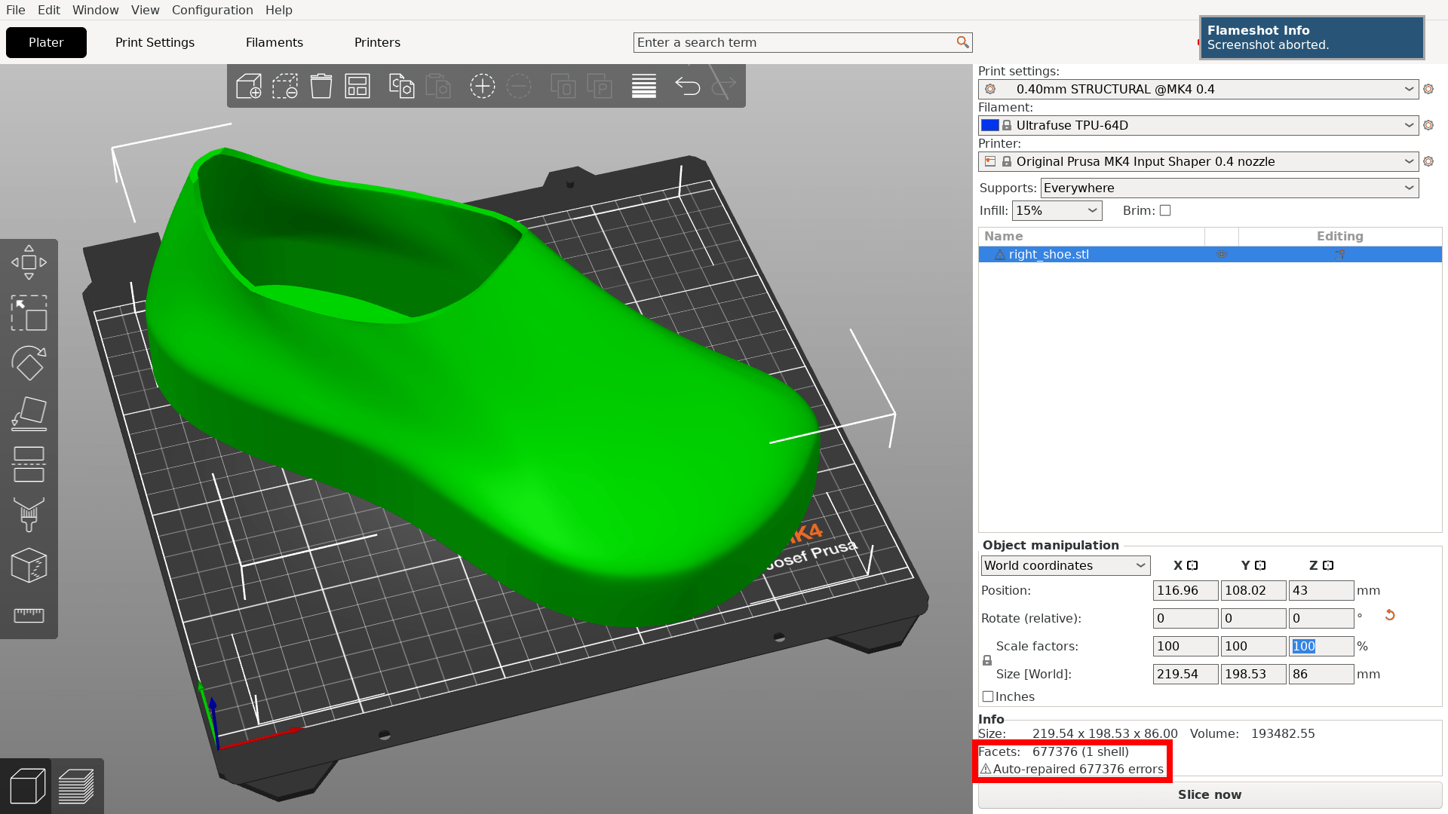The height and width of the screenshot is (814, 1448).
Task: Open the Paint-on supports tool
Action: pos(29,515)
